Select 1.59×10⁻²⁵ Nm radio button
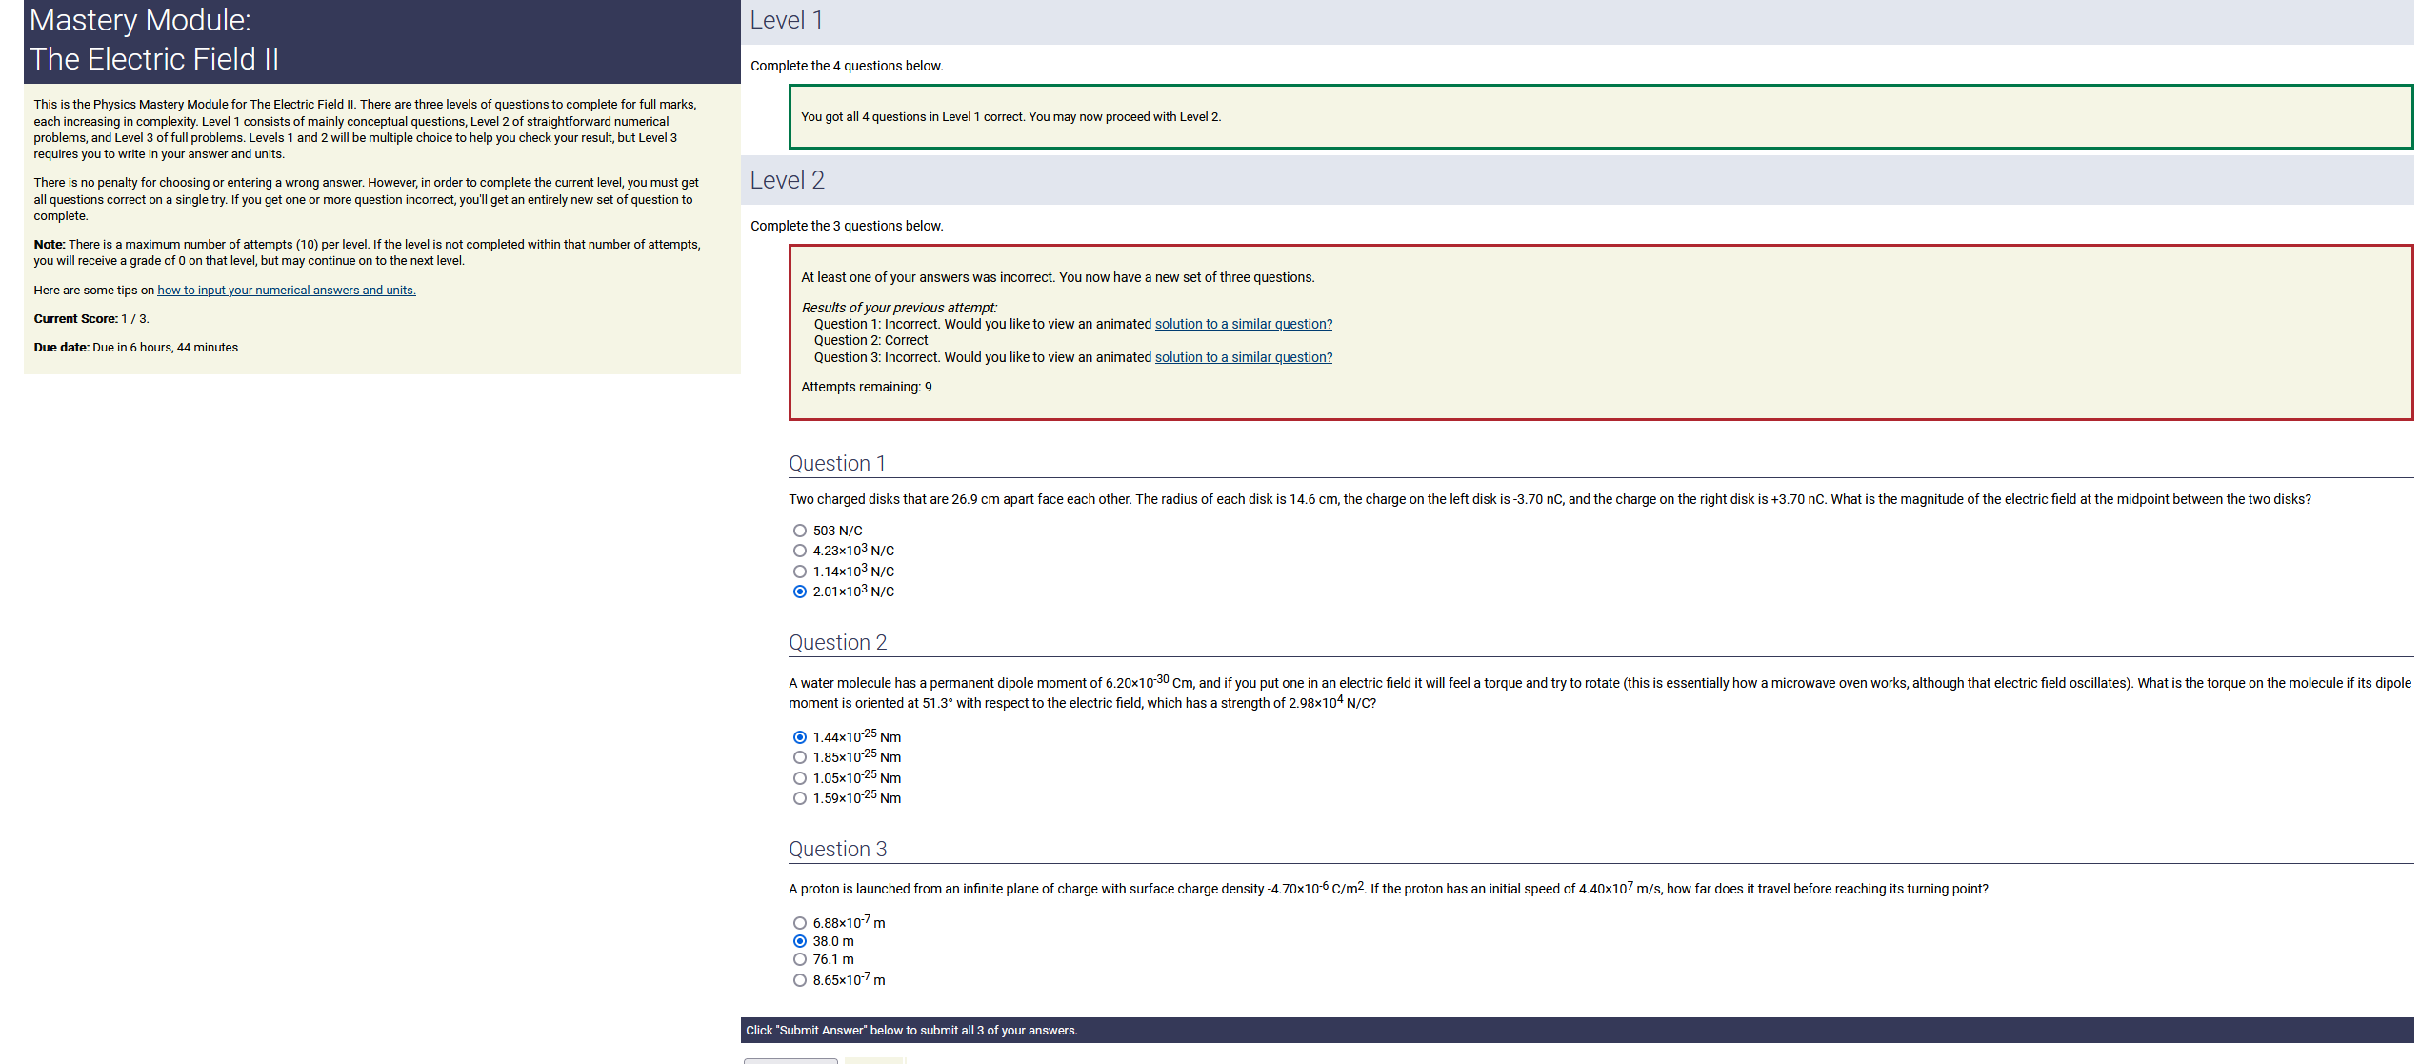This screenshot has width=2420, height=1064. pos(800,798)
